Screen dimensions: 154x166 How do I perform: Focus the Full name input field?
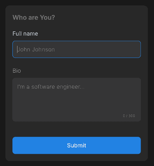(77, 49)
